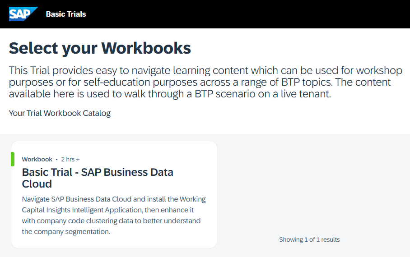Click the Select your Workbooks heading
This screenshot has width=410, height=257.
(x=100, y=48)
